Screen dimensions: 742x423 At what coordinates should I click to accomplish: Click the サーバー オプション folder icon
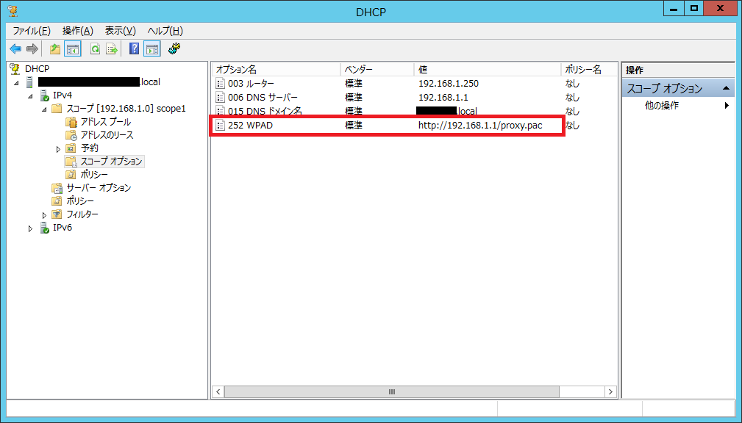pyautogui.click(x=57, y=188)
